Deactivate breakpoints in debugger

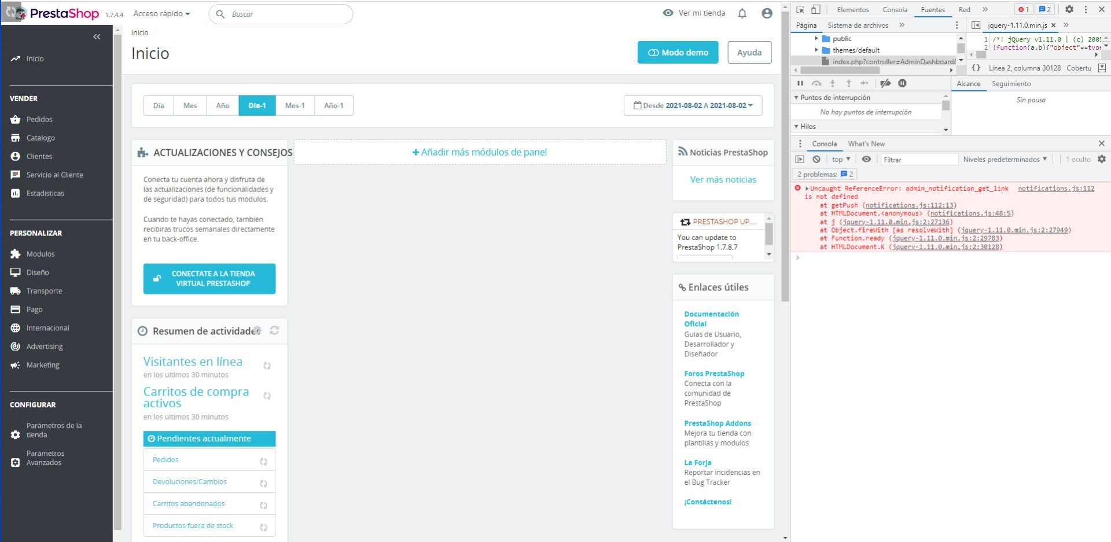pyautogui.click(x=885, y=83)
